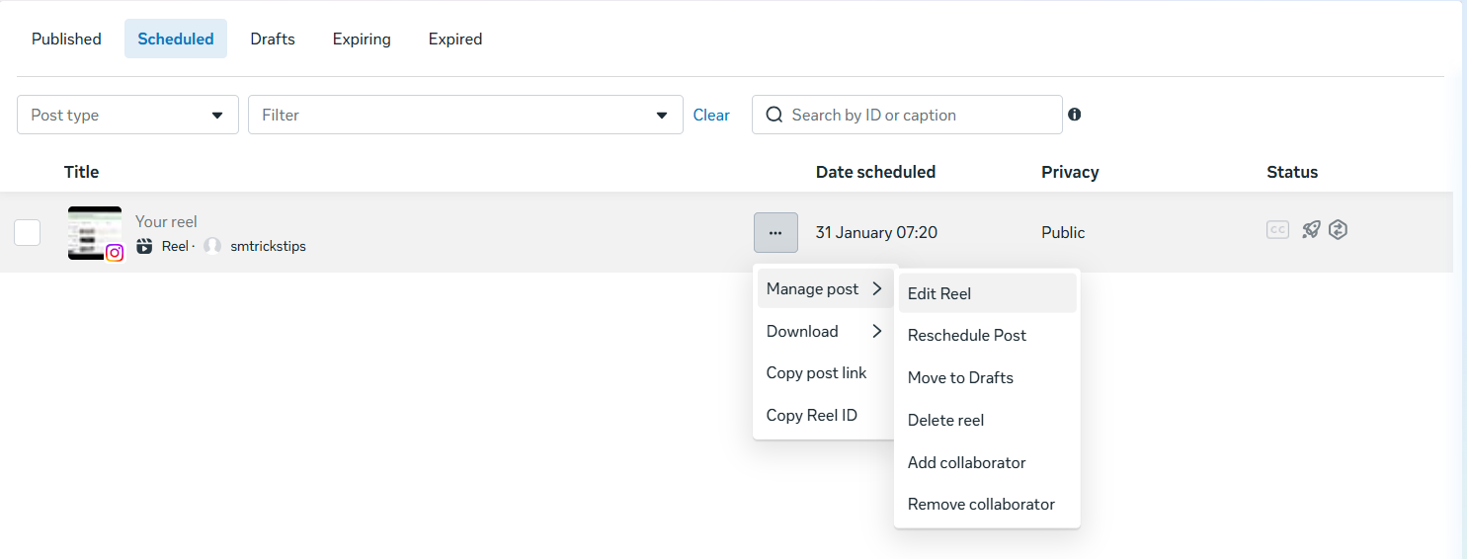1467x559 pixels.
Task: Click Delete reel in the submenu
Action: pos(945,421)
